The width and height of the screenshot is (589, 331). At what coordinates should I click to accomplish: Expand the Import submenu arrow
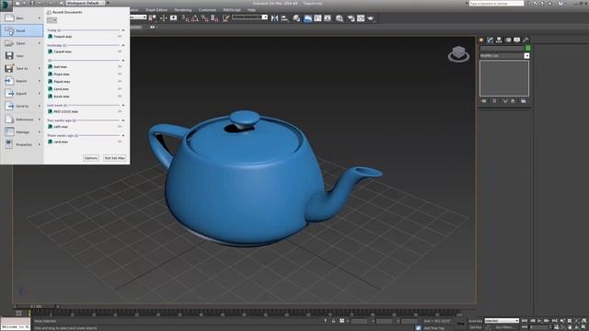(x=39, y=81)
